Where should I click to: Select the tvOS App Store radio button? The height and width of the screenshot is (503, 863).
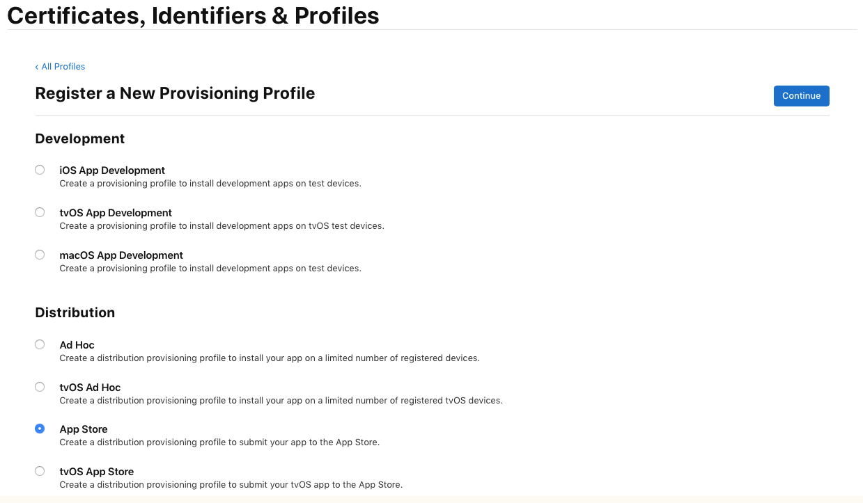click(x=40, y=471)
